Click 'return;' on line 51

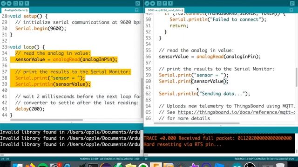pyautogui.click(x=179, y=26)
